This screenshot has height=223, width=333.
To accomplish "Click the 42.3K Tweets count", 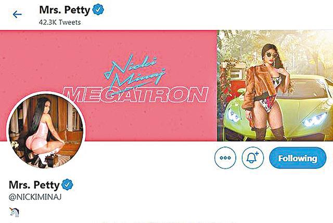I will (60, 22).
